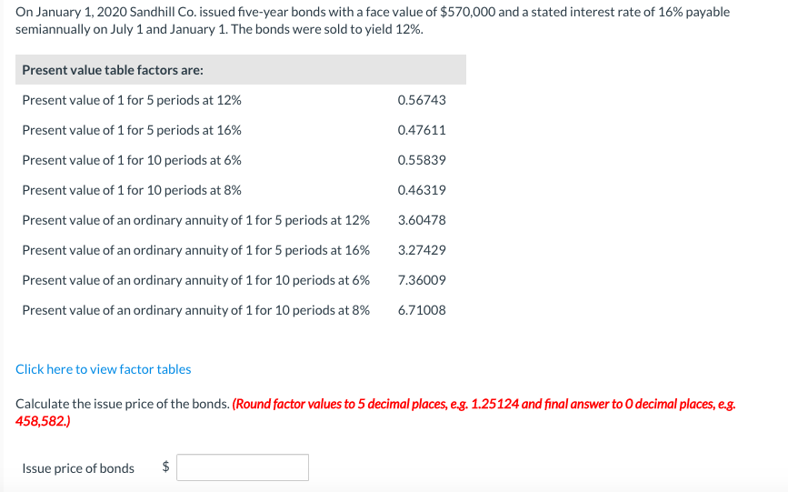Click the factor value 0.46319
The height and width of the screenshot is (492, 788).
click(422, 190)
